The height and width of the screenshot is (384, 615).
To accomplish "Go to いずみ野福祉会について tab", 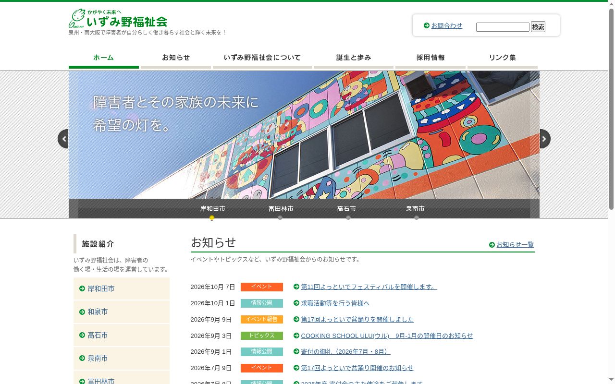I will click(262, 58).
